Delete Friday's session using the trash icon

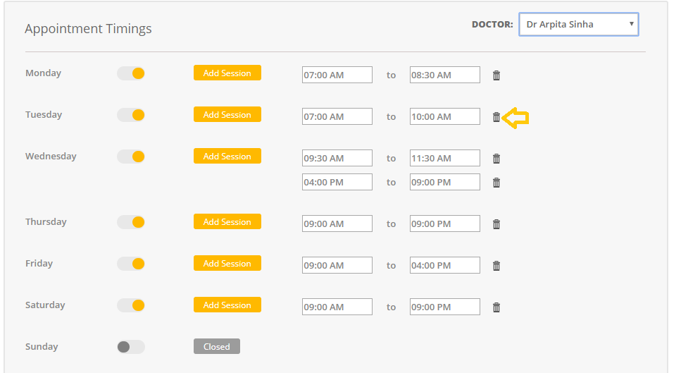pyautogui.click(x=496, y=266)
